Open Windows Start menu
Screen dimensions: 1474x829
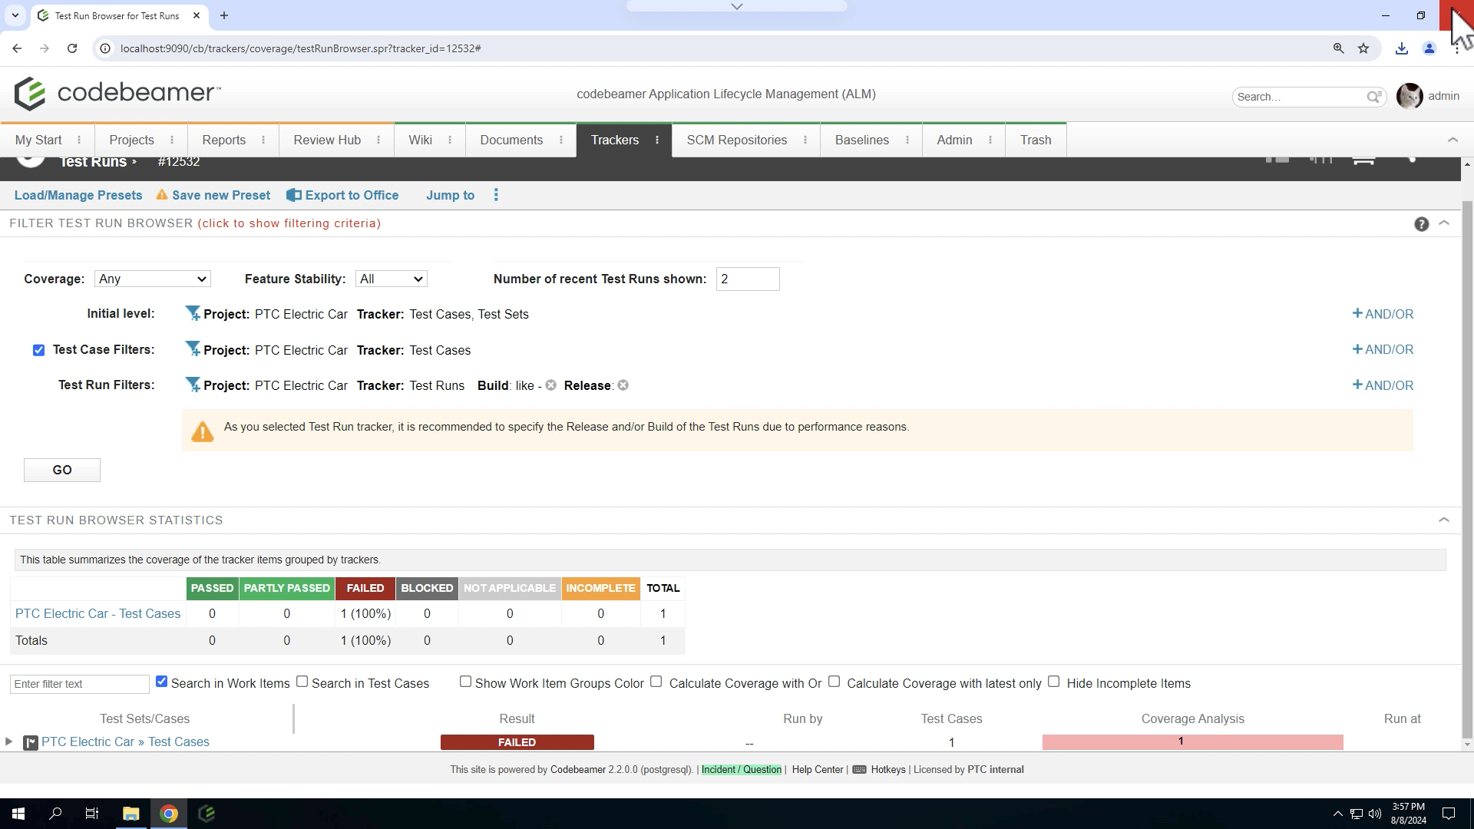18,814
